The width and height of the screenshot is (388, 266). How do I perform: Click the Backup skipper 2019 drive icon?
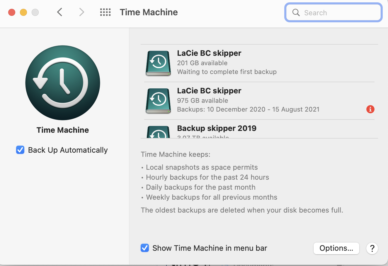point(158,133)
